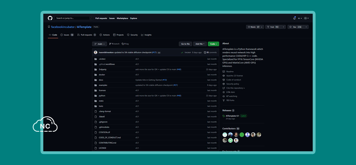Select the Insights tab
The width and height of the screenshot is (356, 165).
[146, 35]
